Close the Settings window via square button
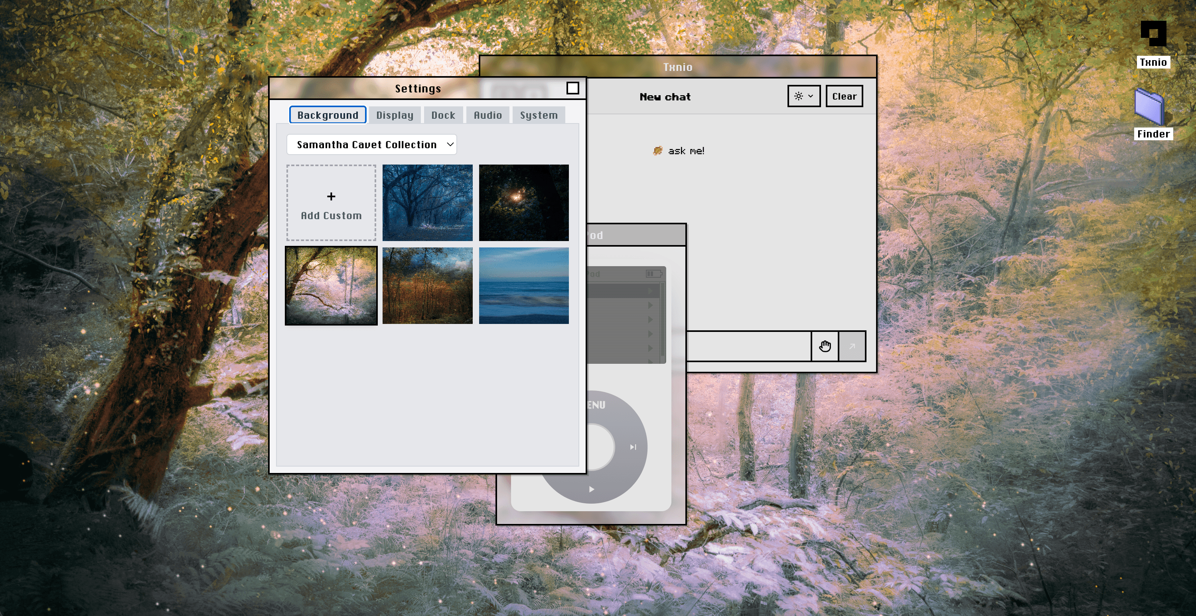 click(x=572, y=88)
